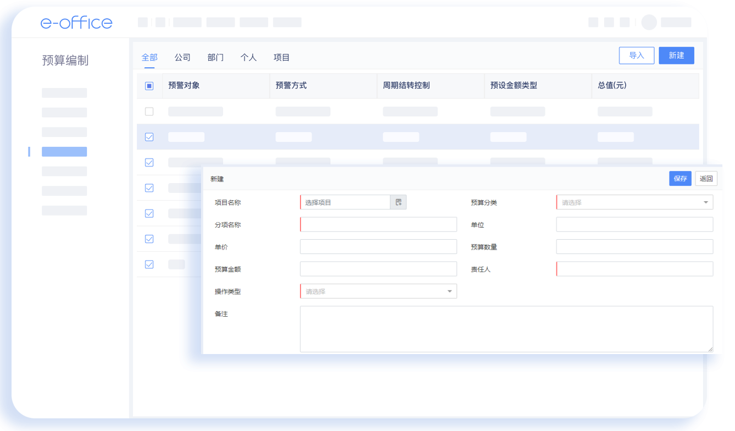735x431 pixels.
Task: Open the user avatar in the header
Action: pyautogui.click(x=649, y=23)
